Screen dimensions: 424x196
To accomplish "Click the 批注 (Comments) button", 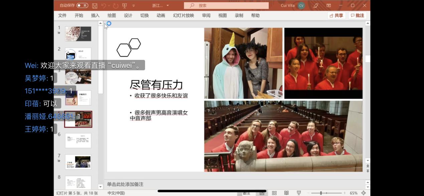I will pos(358,15).
